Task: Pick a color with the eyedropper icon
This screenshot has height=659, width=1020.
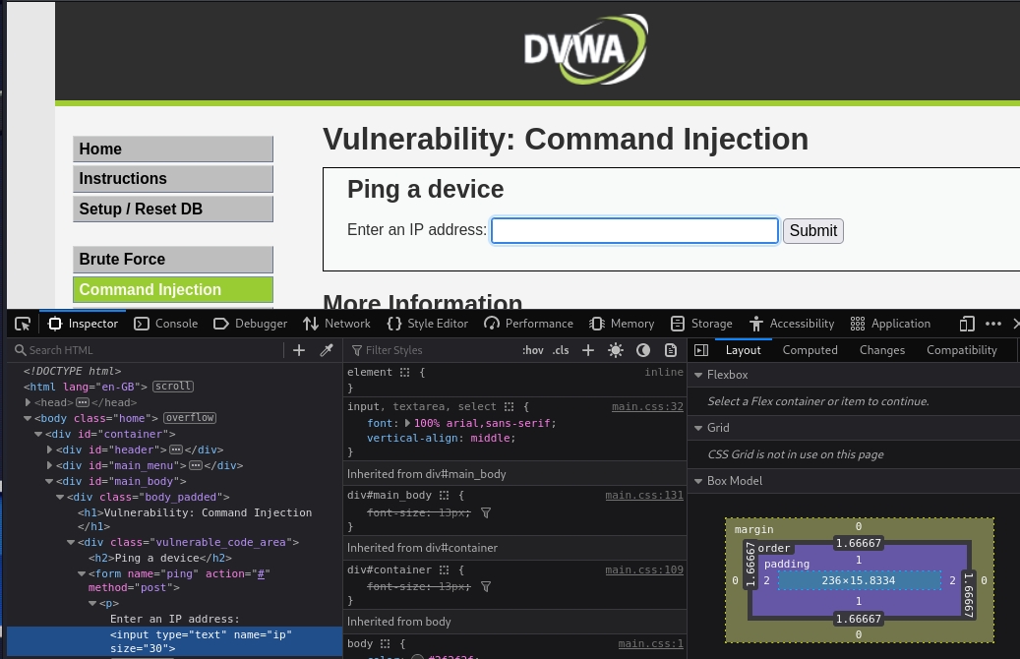Action: tap(327, 350)
